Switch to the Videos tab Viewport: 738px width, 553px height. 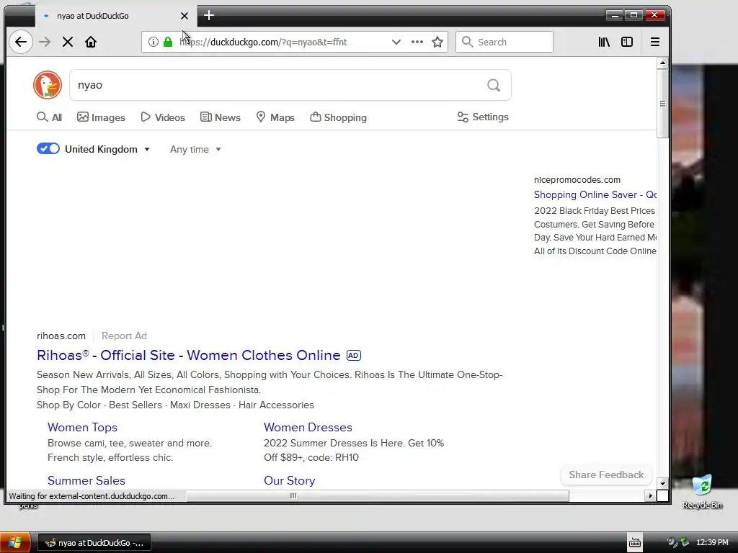(163, 117)
